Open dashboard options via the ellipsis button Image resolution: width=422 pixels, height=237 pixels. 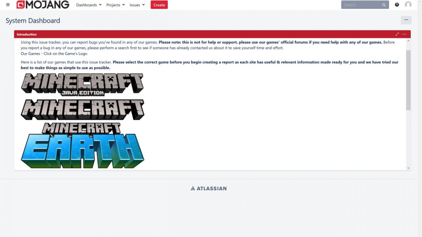tap(406, 20)
